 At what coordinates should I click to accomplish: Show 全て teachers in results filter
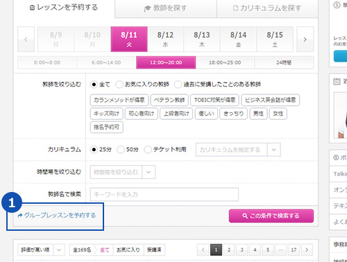105,250
